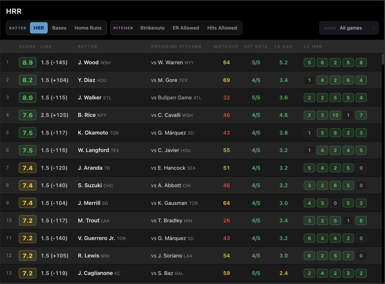385x284 pixels.
Task: Click matchup value 26 for M. Trout
Action: (x=227, y=221)
